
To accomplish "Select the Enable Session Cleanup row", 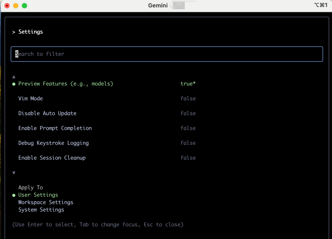I will pos(52,158).
